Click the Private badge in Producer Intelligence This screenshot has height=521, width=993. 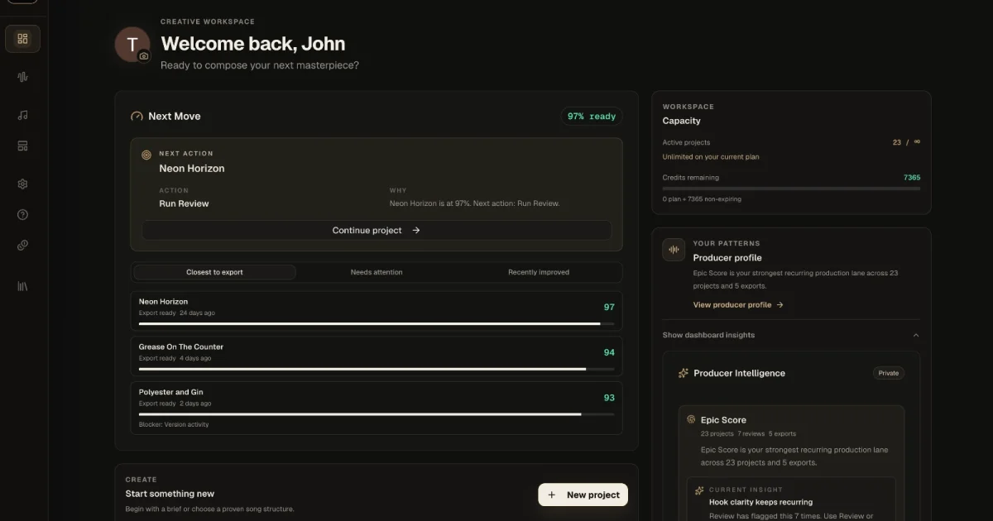click(889, 373)
